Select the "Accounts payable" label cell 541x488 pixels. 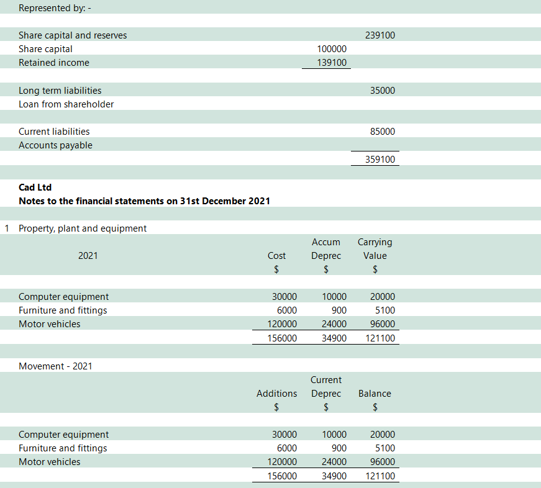pyautogui.click(x=55, y=145)
